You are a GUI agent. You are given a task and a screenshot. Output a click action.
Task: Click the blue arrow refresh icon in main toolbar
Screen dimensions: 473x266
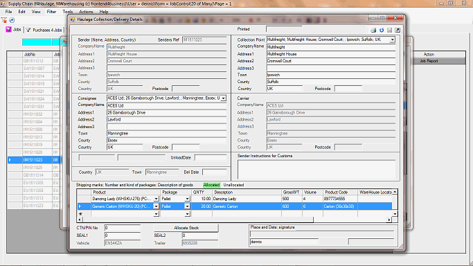pos(12,20)
